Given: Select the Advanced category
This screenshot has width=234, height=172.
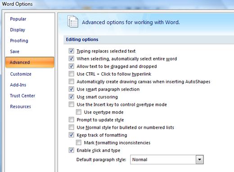Looking at the screenshot, I should [x=30, y=62].
